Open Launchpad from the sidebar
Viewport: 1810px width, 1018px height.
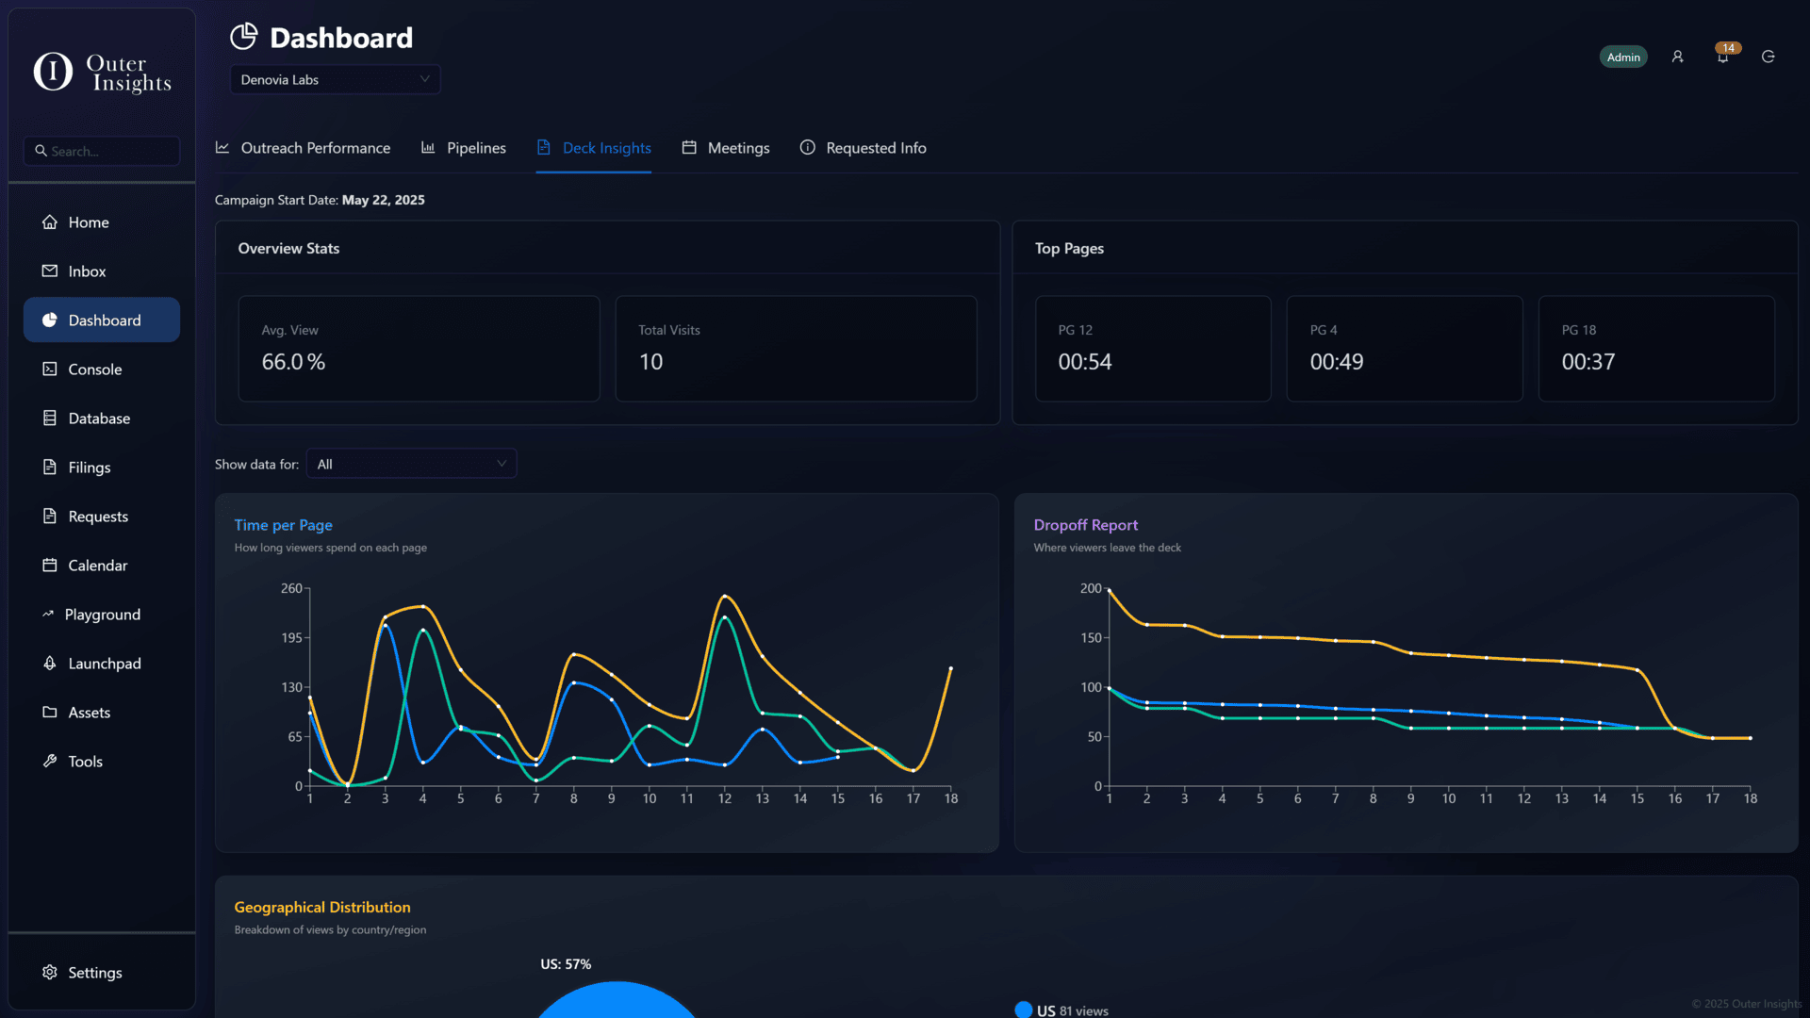(x=103, y=664)
